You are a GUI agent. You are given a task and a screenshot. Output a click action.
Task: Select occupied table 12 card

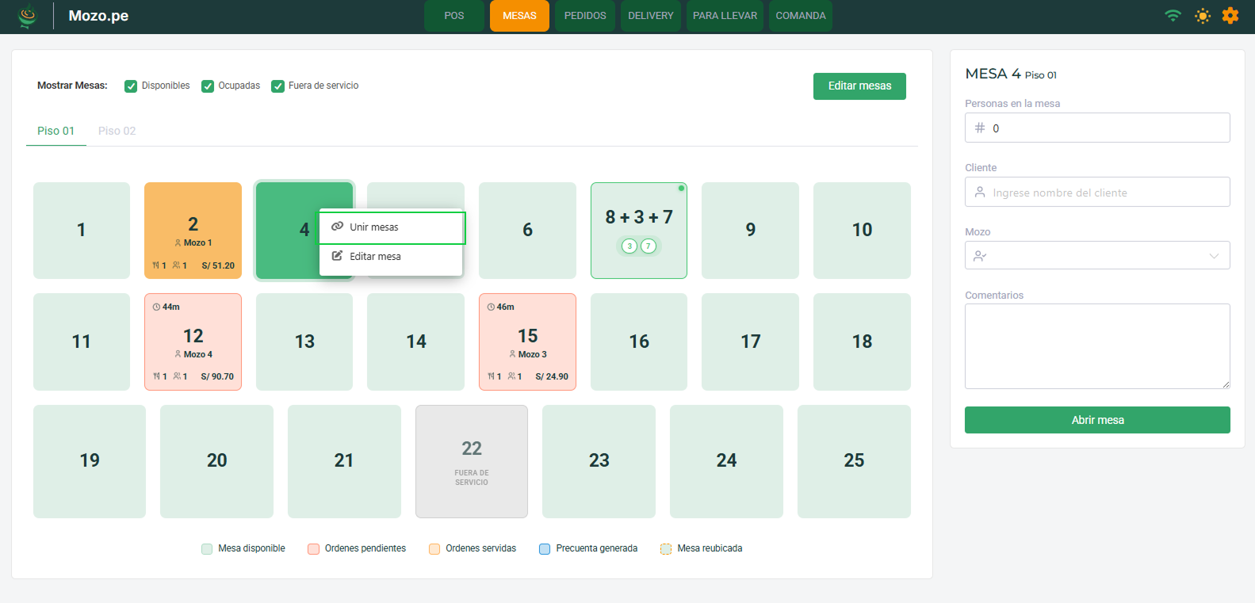pos(193,342)
